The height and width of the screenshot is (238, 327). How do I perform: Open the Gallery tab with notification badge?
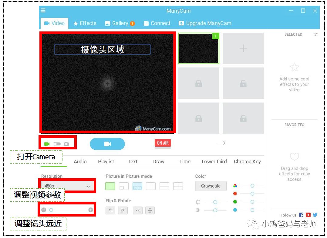coord(120,23)
